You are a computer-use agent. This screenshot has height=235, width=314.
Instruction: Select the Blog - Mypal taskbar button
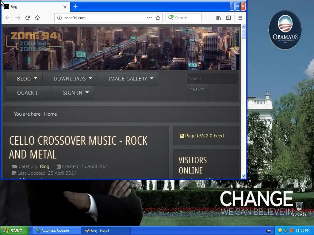click(106, 231)
